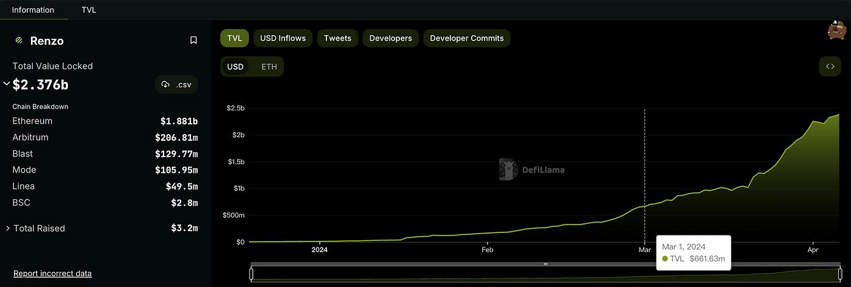
Task: Enable the Tweets chart metric
Action: (337, 38)
